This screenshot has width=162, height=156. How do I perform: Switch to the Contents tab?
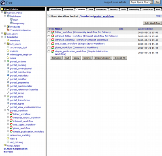[81, 9]
